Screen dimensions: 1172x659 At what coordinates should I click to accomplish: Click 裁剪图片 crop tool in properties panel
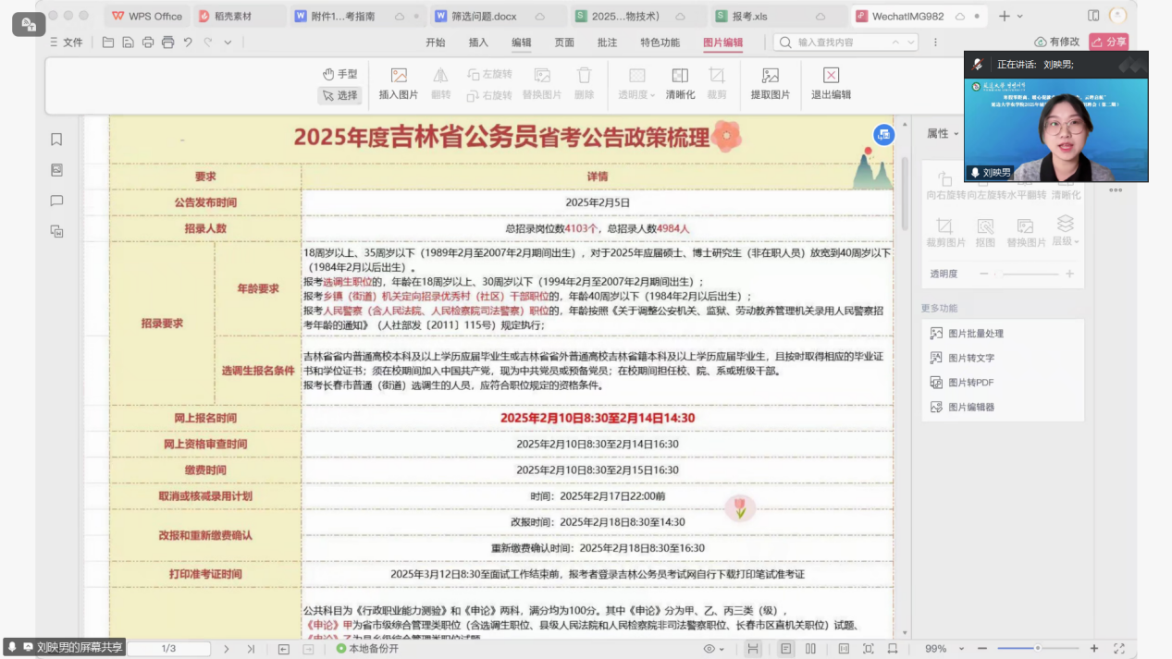(x=944, y=232)
